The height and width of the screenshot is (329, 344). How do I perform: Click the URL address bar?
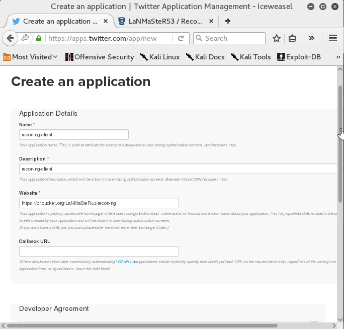tap(109, 38)
